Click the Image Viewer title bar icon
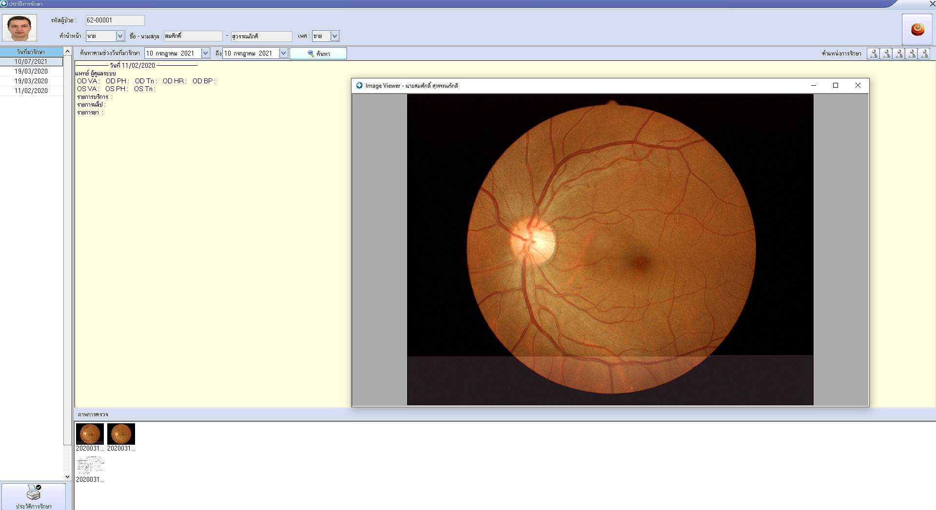Viewport: 936px width, 510px height. [x=359, y=85]
